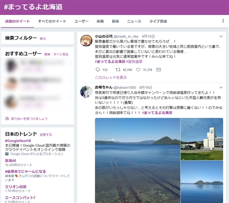Open お母ちゃん's profile avatar
Image resolution: width=229 pixels, height=203 pixels.
pyautogui.click(x=86, y=92)
